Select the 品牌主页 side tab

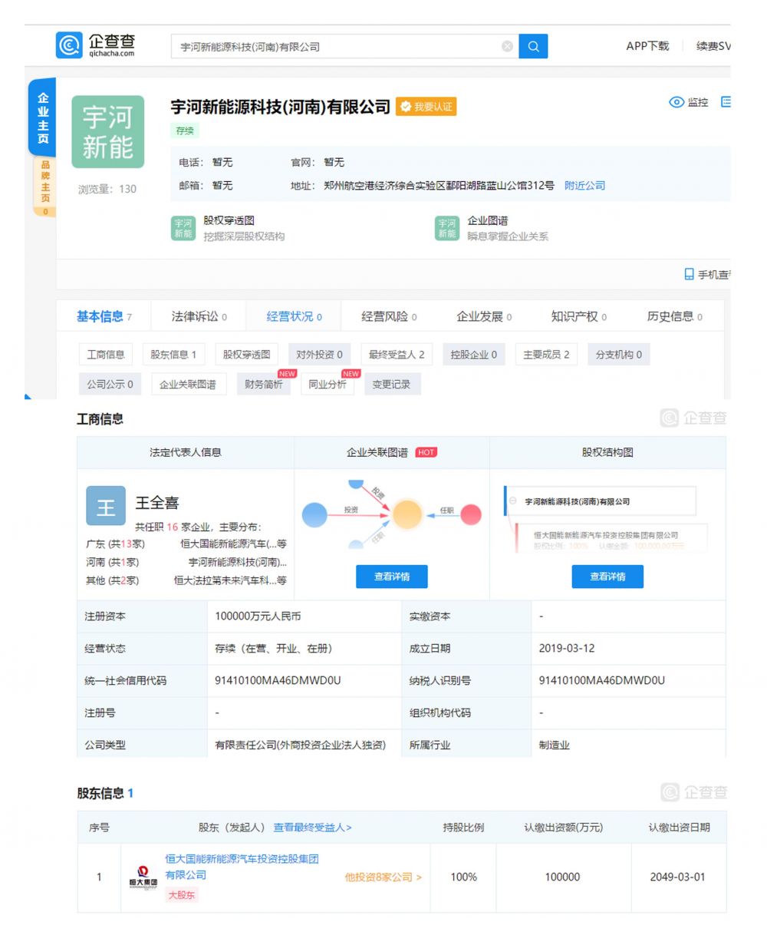(x=44, y=183)
